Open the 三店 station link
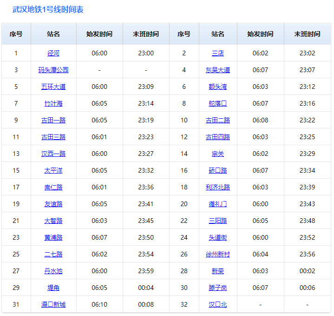 (x=218, y=53)
